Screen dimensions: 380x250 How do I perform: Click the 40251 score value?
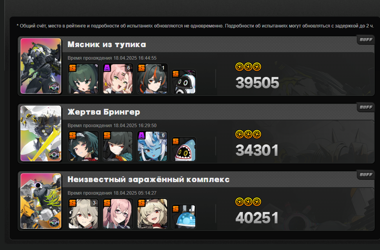click(257, 218)
